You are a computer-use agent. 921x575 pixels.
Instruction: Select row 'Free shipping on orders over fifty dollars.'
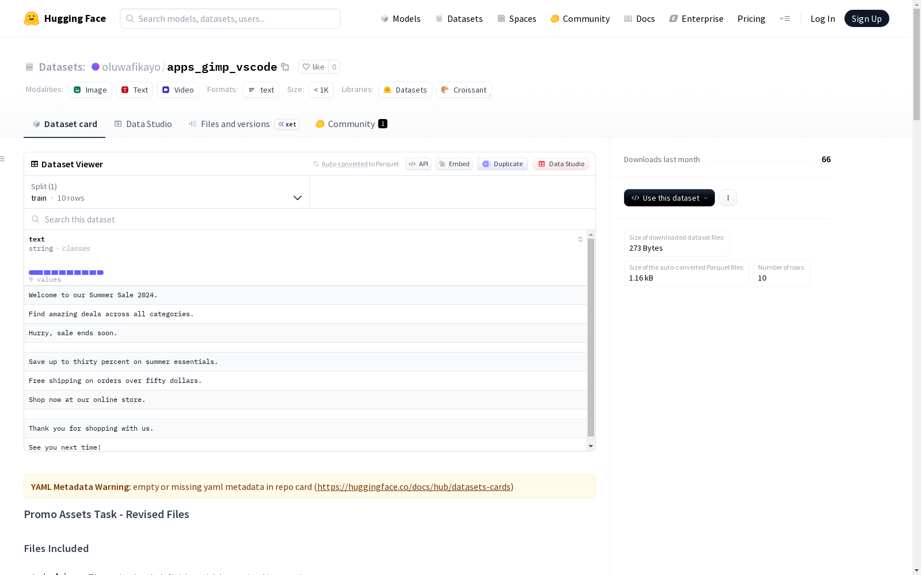[305, 381]
